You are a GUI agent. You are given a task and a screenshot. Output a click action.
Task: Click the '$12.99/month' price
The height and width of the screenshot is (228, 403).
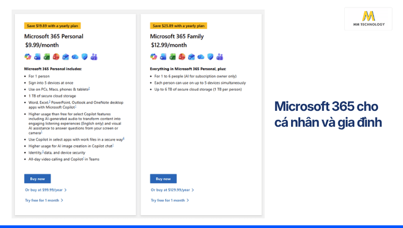tap(169, 45)
